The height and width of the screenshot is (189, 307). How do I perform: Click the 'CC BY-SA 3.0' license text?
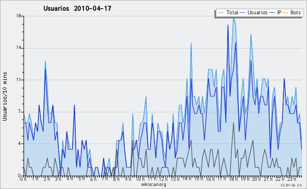pos(291,185)
